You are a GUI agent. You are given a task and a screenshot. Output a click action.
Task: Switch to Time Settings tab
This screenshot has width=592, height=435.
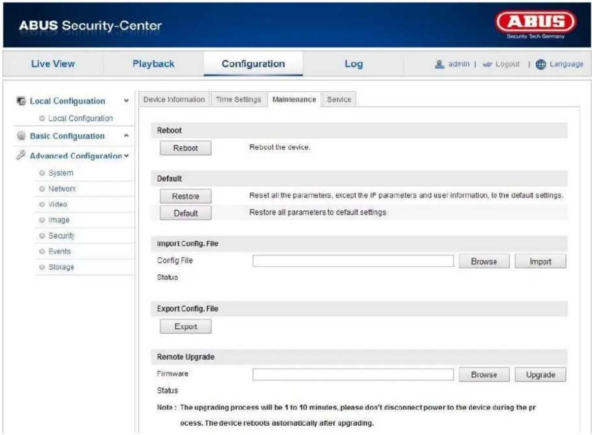coord(239,99)
